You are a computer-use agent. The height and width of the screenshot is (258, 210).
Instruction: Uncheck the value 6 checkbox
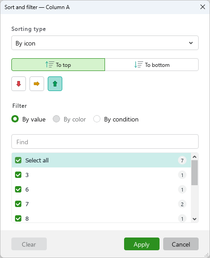[18, 189]
